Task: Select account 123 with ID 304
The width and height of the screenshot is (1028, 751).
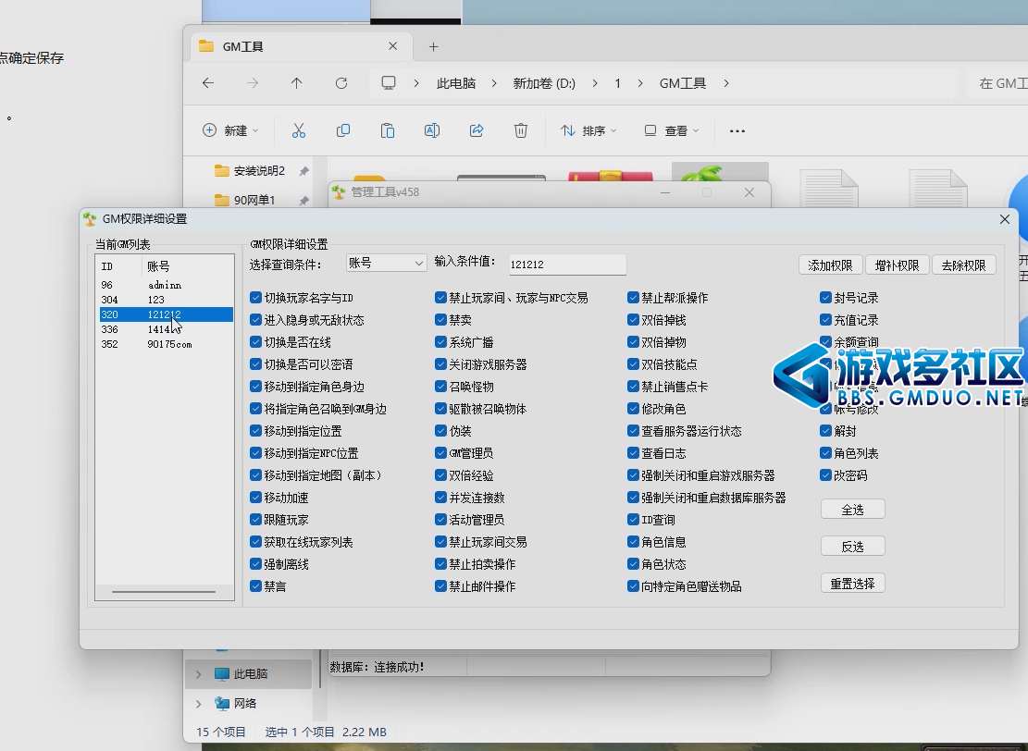Action: point(167,300)
